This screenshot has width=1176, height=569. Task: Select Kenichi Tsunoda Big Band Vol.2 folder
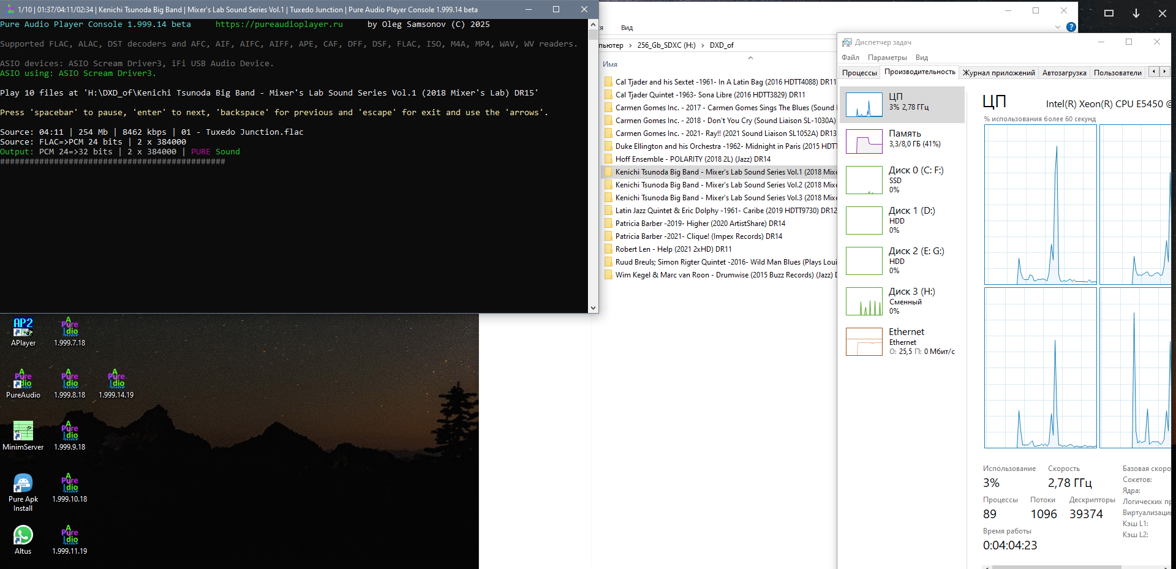[x=719, y=185]
